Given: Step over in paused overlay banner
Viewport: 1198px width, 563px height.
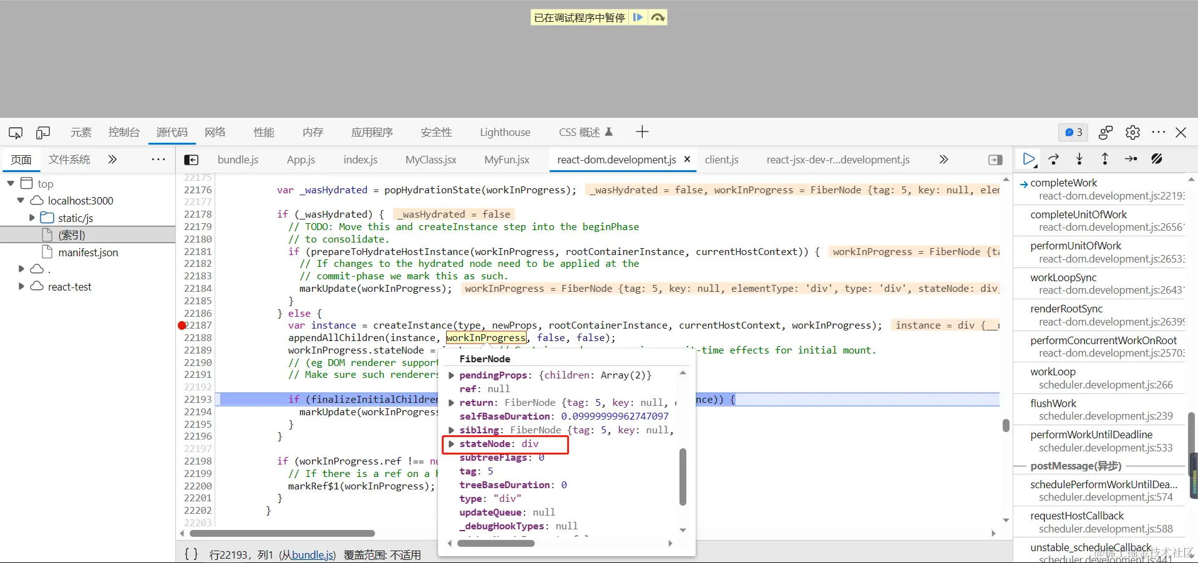Looking at the screenshot, I should point(658,17).
